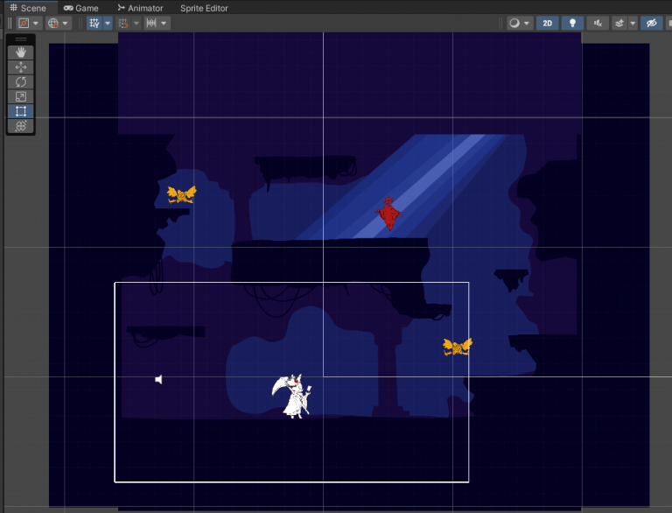Switch to the Sprite Editor tab

coord(204,8)
